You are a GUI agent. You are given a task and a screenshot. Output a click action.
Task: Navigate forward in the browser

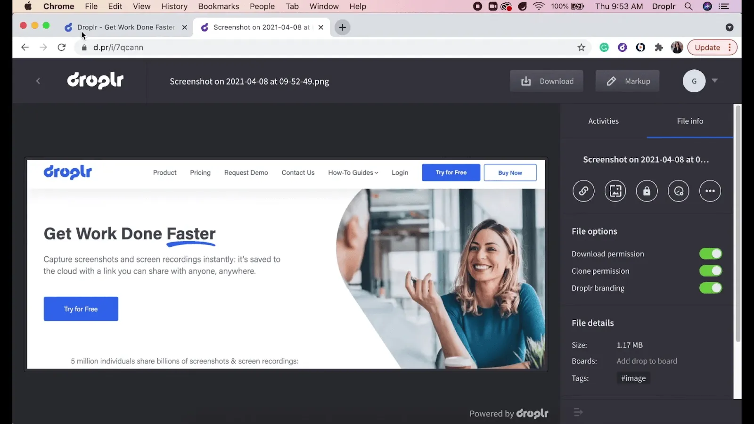(x=43, y=48)
